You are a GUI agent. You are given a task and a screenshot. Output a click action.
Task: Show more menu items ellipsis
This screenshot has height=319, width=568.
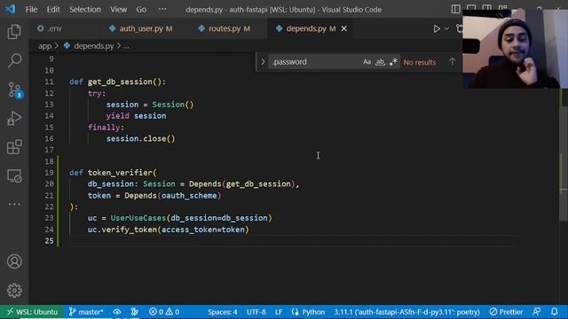pos(162,9)
